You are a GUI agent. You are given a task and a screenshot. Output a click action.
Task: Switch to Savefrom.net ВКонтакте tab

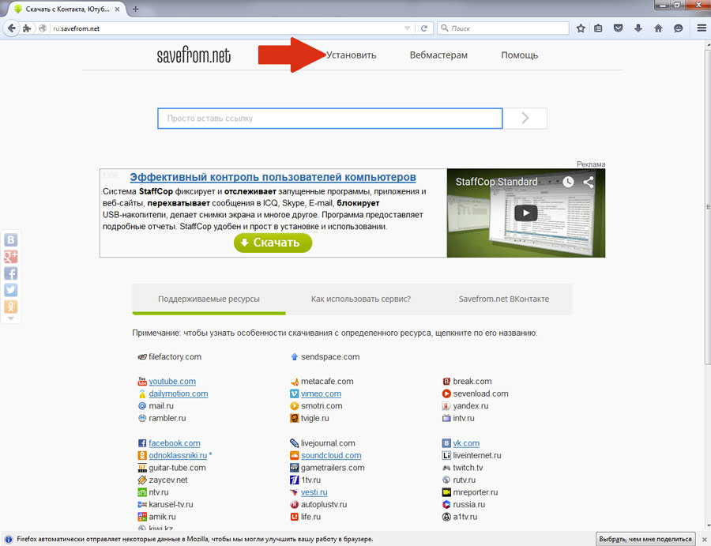tap(503, 299)
